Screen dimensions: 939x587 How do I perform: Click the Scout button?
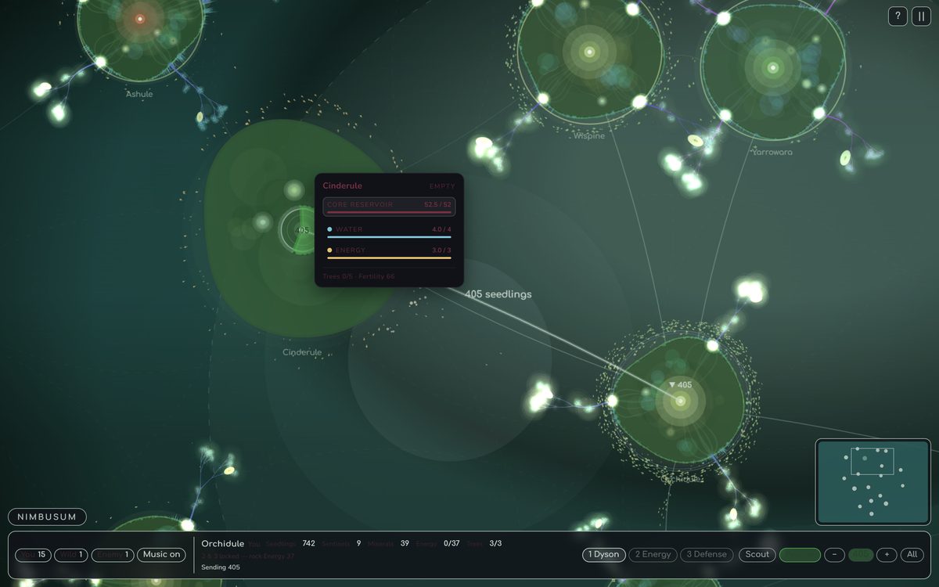[x=757, y=555]
